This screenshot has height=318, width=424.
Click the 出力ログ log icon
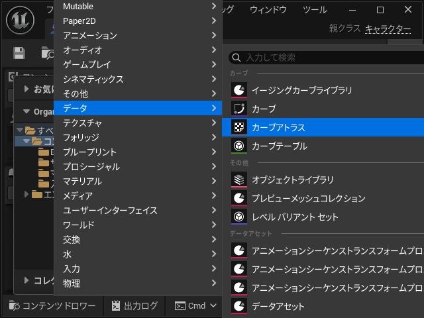click(116, 306)
